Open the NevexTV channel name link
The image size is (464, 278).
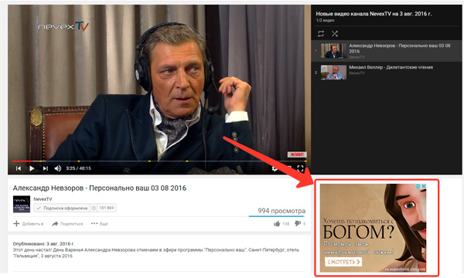coord(43,199)
